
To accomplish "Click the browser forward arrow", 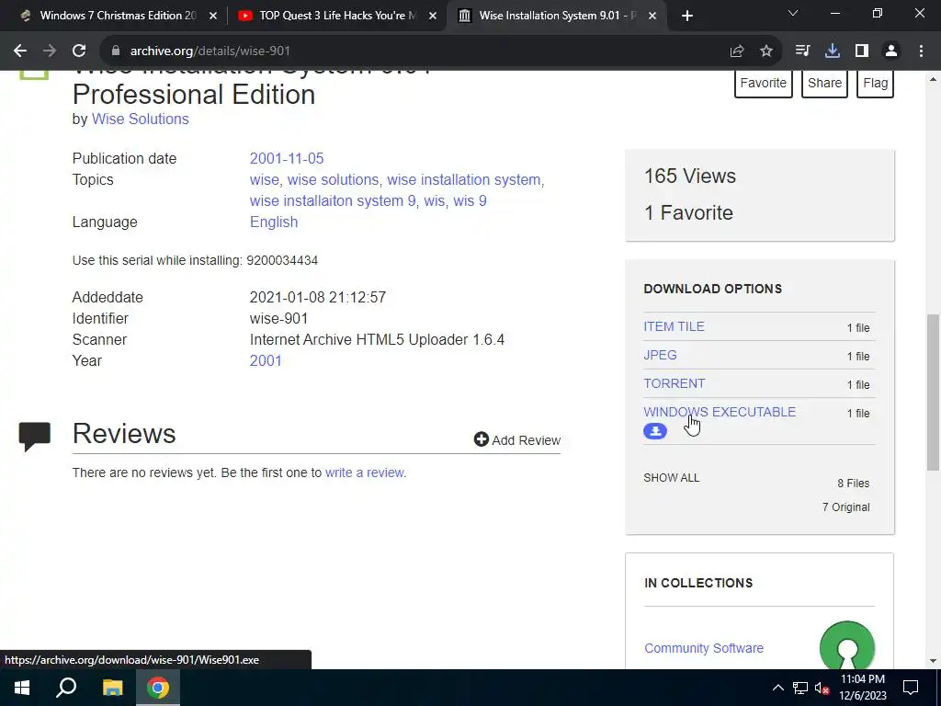I will [x=50, y=51].
